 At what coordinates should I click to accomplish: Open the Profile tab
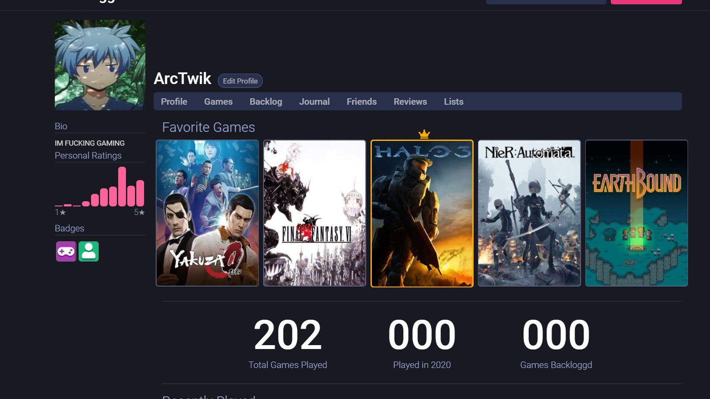tap(174, 102)
